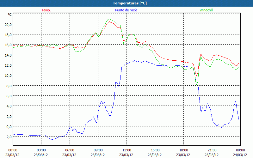Click the 24/03/12 date label
The image size is (253, 158).
pyautogui.click(x=240, y=155)
